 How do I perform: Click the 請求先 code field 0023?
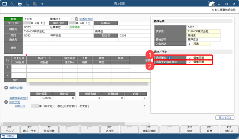pyautogui.click(x=192, y=27)
